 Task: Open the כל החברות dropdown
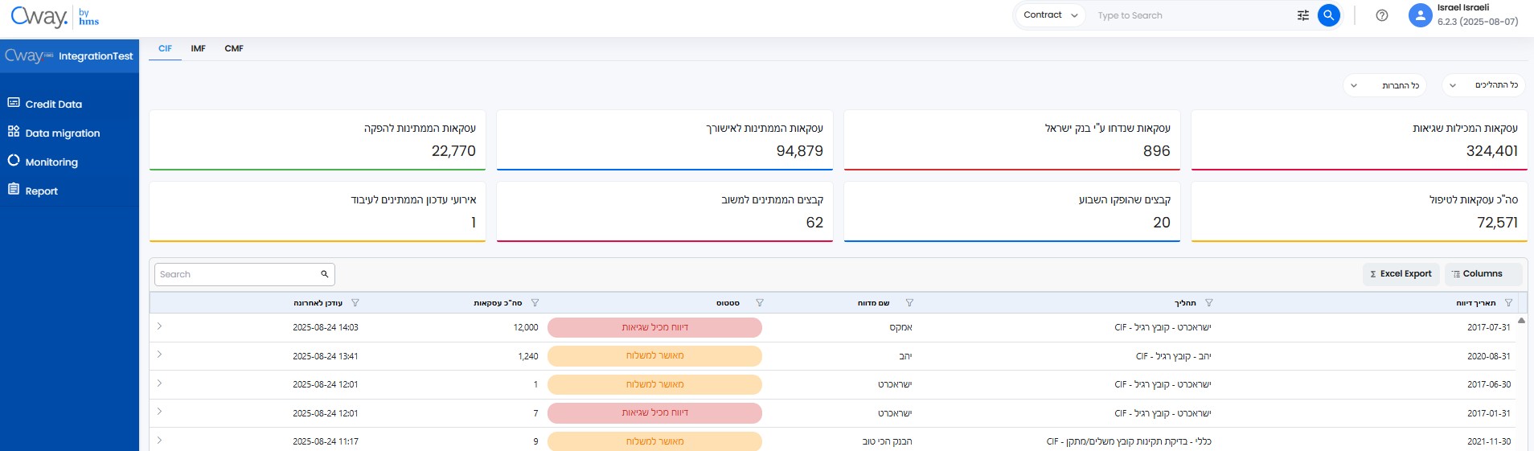1384,85
